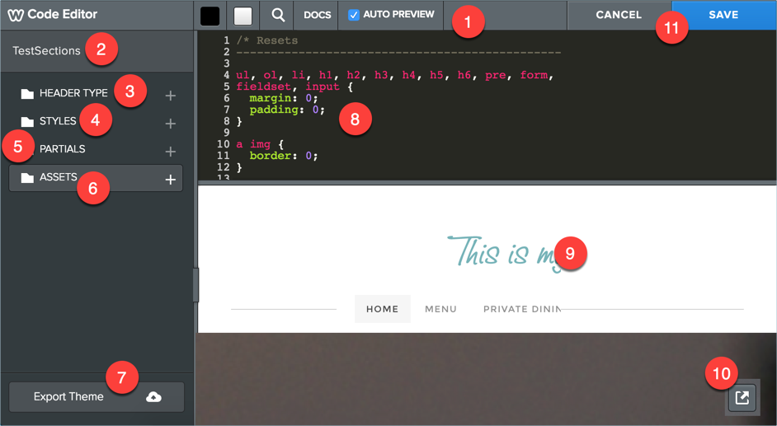
Task: Open preview in new window icon
Action: 742,397
